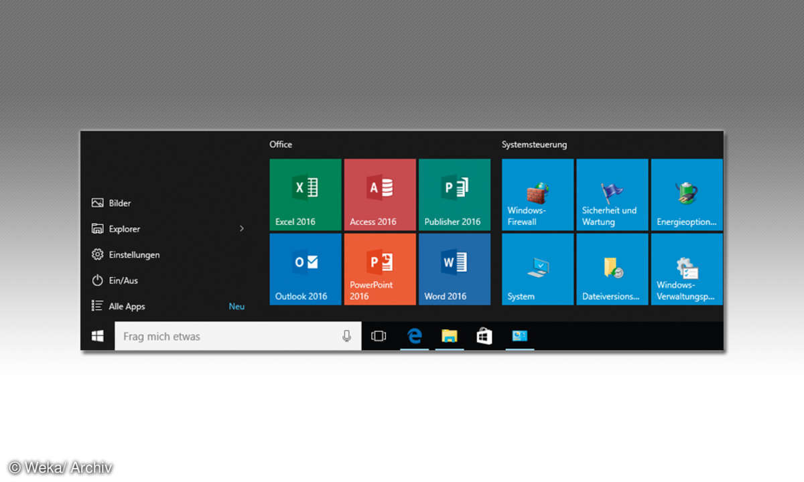Open the Sicherheit und Wartung tile
The width and height of the screenshot is (804, 482).
[612, 194]
